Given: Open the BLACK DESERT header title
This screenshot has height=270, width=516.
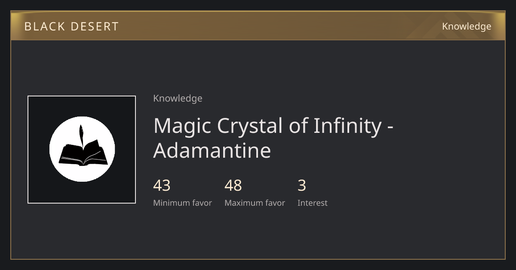Looking at the screenshot, I should click(x=71, y=27).
